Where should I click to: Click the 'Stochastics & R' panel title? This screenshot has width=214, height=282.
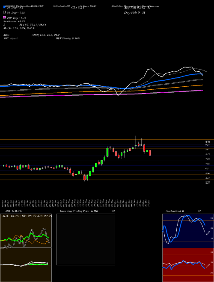tap(175, 211)
